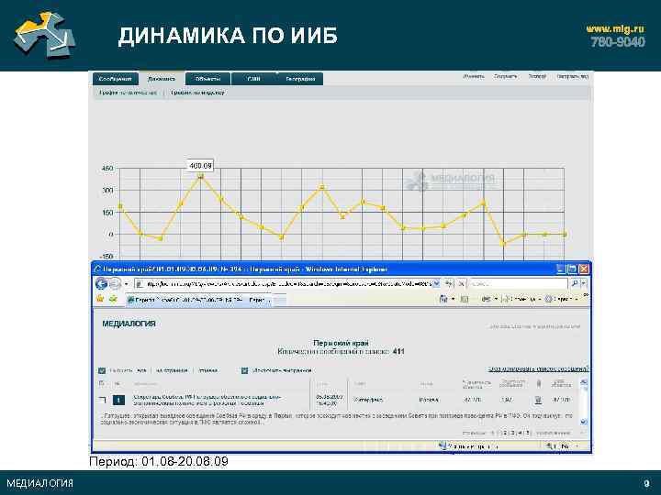
Task: Click the Сохранить link at top right
Action: 505,77
